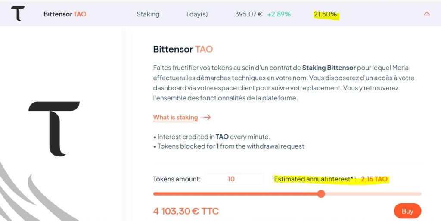Click the Tokens amount input field

(x=234, y=179)
